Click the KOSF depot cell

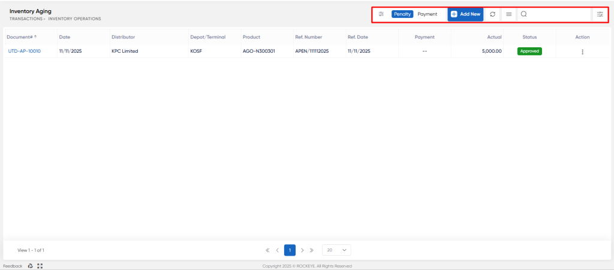click(x=196, y=51)
